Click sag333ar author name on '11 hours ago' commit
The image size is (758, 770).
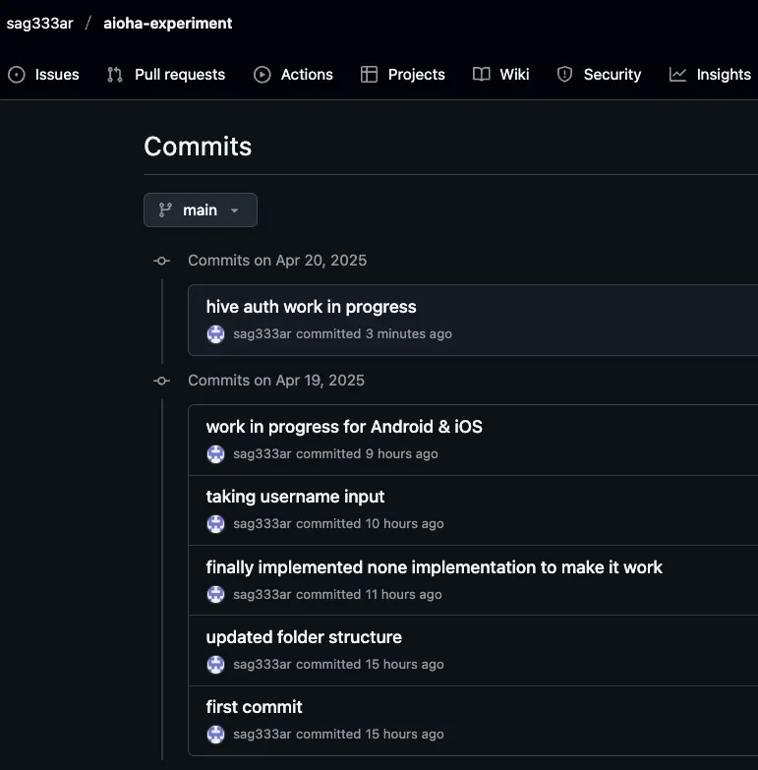coord(262,595)
